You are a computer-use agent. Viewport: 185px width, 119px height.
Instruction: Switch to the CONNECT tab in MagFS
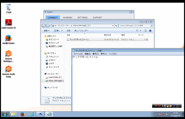point(53,18)
